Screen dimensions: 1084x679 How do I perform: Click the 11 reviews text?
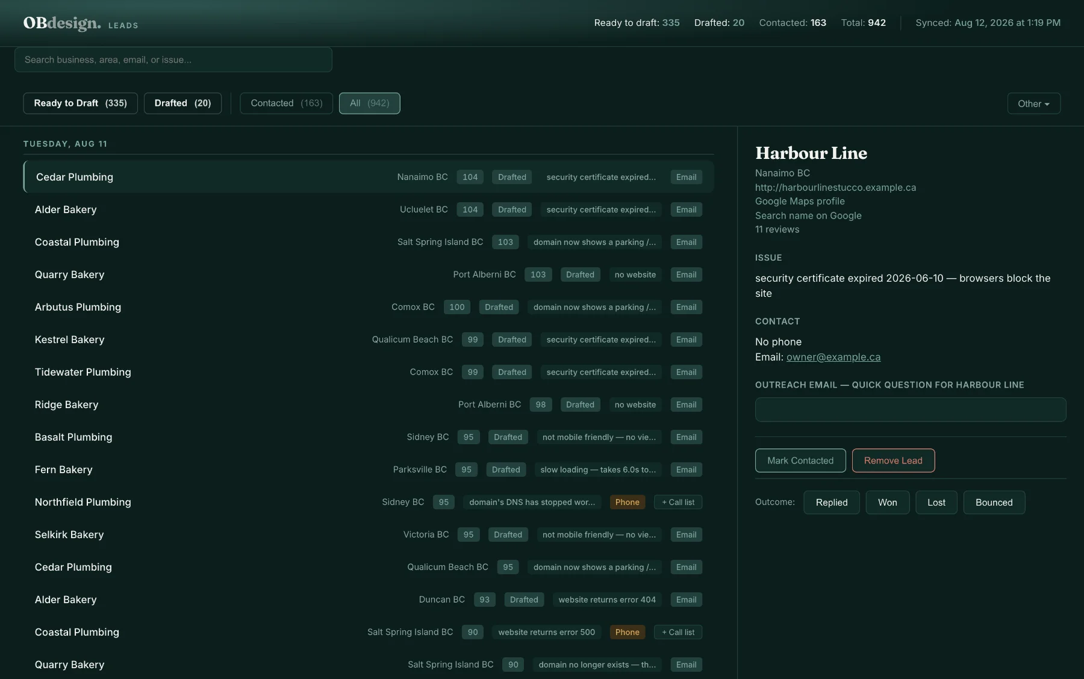(777, 229)
